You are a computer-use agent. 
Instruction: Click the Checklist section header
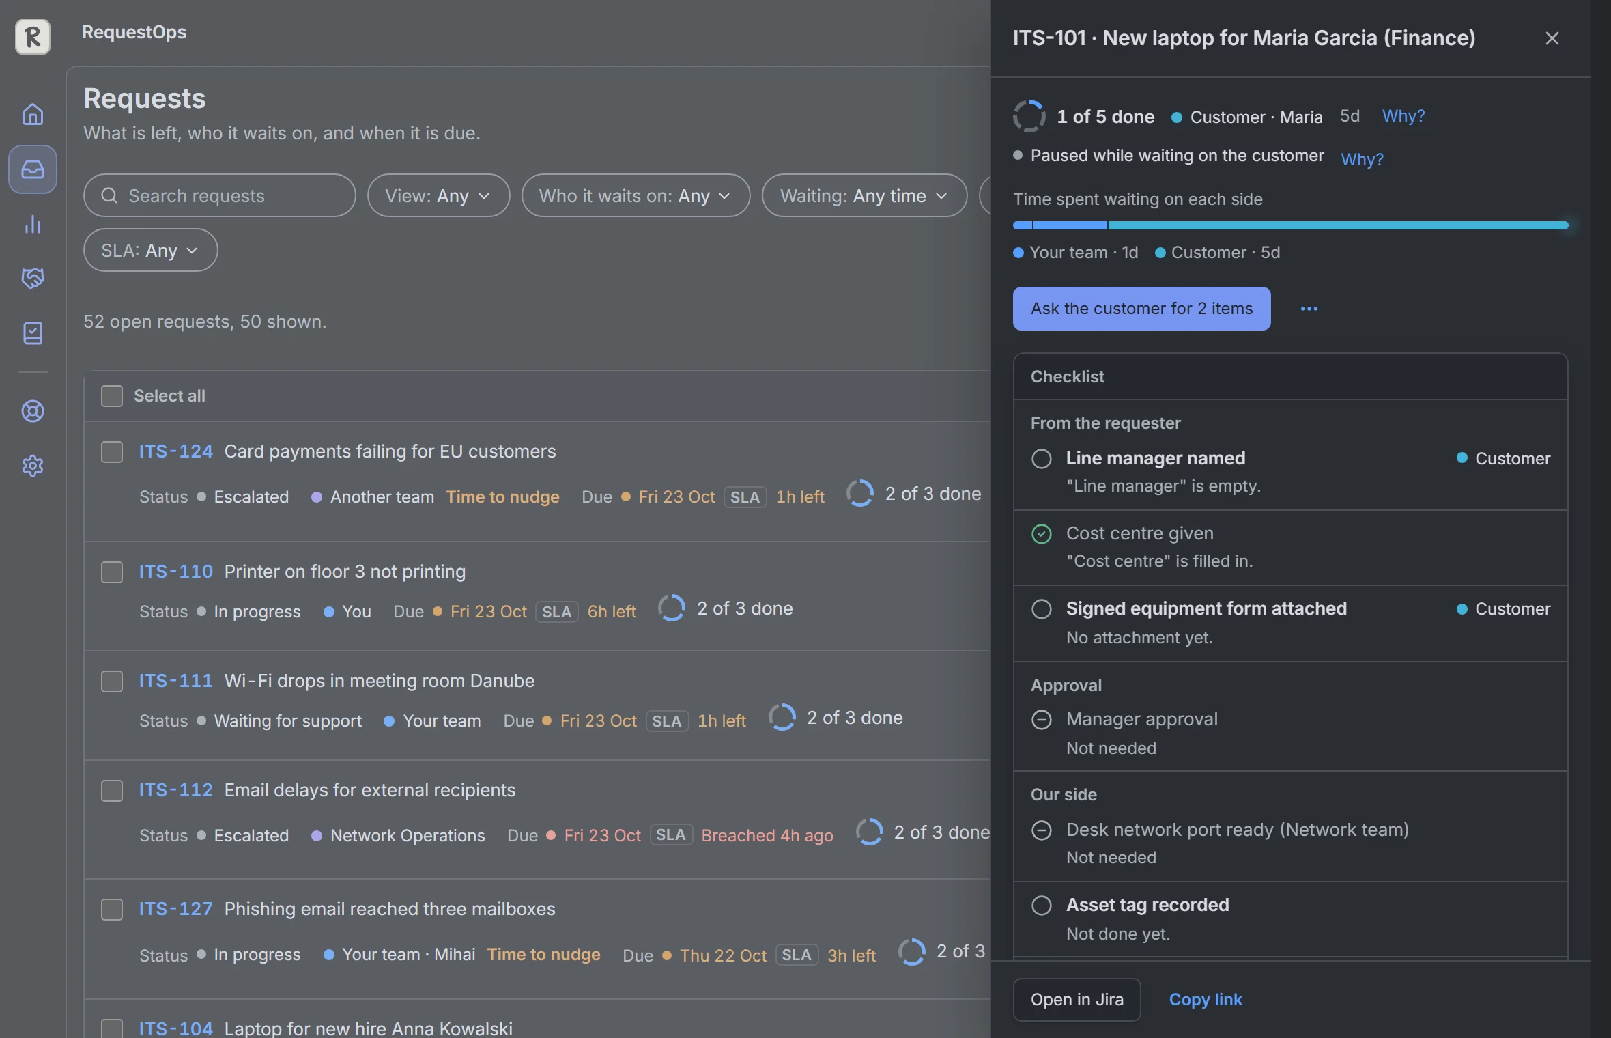click(x=1290, y=376)
